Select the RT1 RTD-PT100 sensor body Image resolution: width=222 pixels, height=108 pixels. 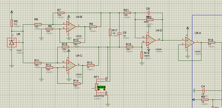pyautogui.click(x=96, y=87)
